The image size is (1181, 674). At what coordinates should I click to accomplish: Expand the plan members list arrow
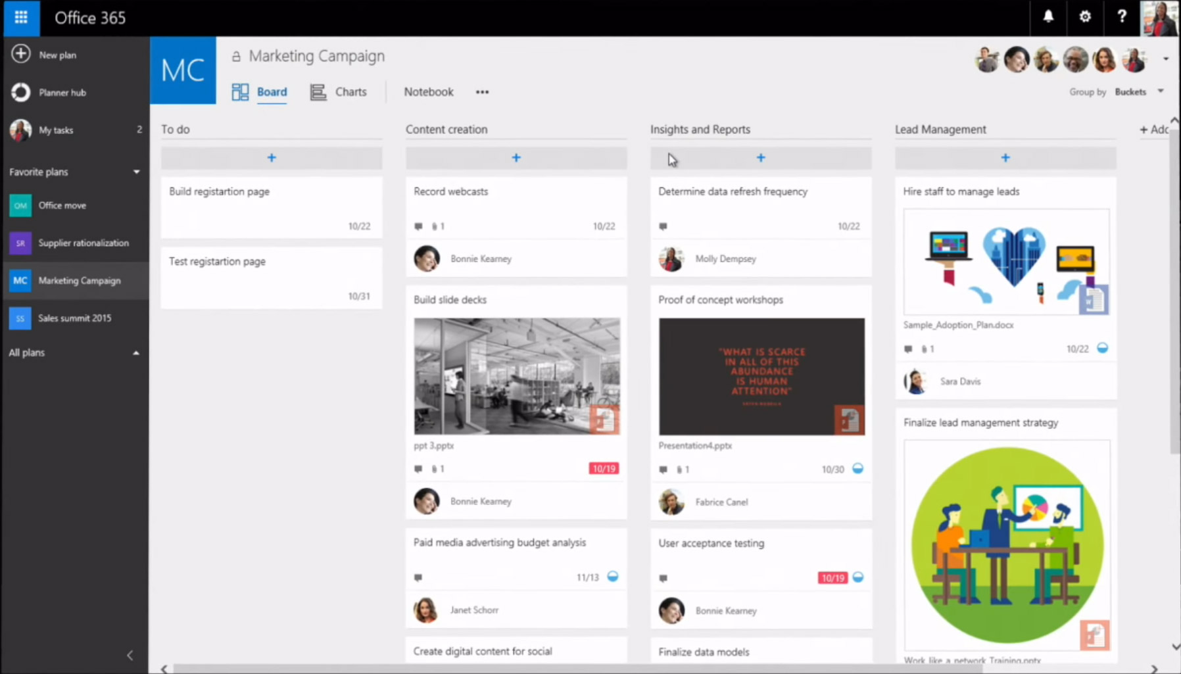coord(1166,59)
